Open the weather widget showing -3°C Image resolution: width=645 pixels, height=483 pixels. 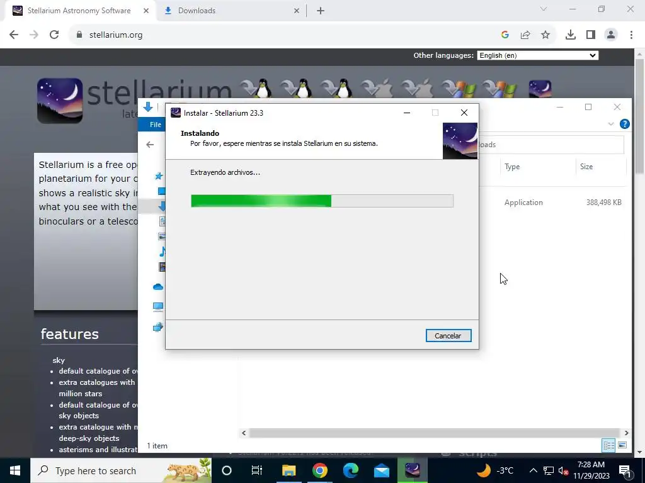(x=495, y=470)
